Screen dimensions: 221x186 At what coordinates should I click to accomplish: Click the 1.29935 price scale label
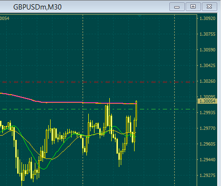(207, 113)
